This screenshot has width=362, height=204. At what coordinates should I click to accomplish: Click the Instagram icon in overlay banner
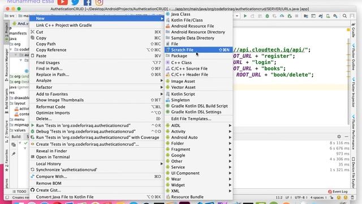click(100, 2)
